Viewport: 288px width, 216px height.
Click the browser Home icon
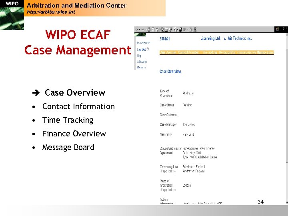click(157, 29)
